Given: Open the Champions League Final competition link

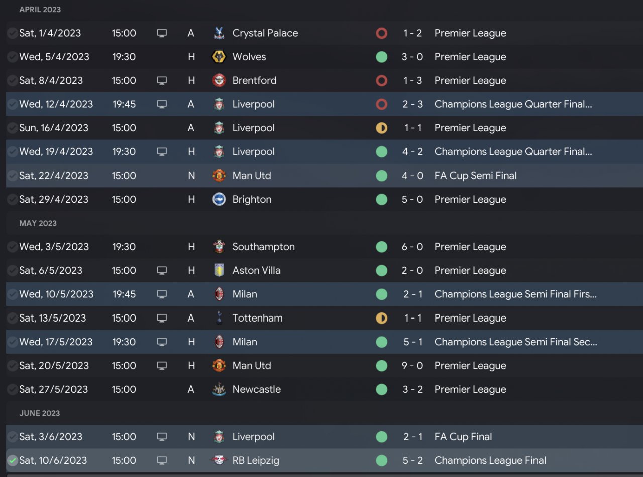Looking at the screenshot, I should (x=490, y=460).
